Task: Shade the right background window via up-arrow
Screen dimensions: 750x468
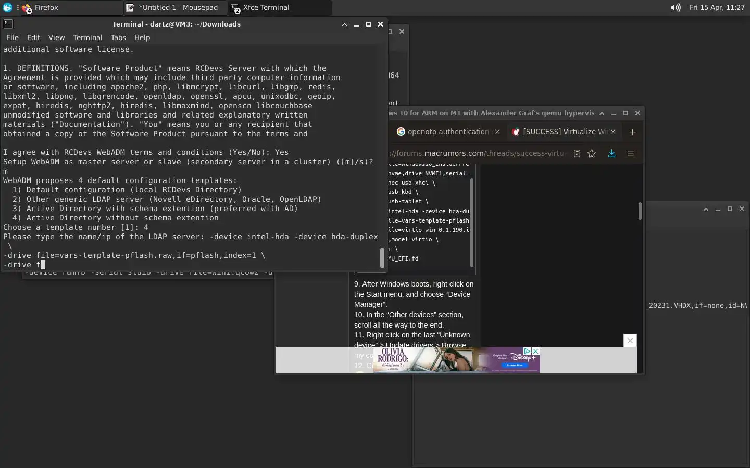Action: pyautogui.click(x=706, y=209)
